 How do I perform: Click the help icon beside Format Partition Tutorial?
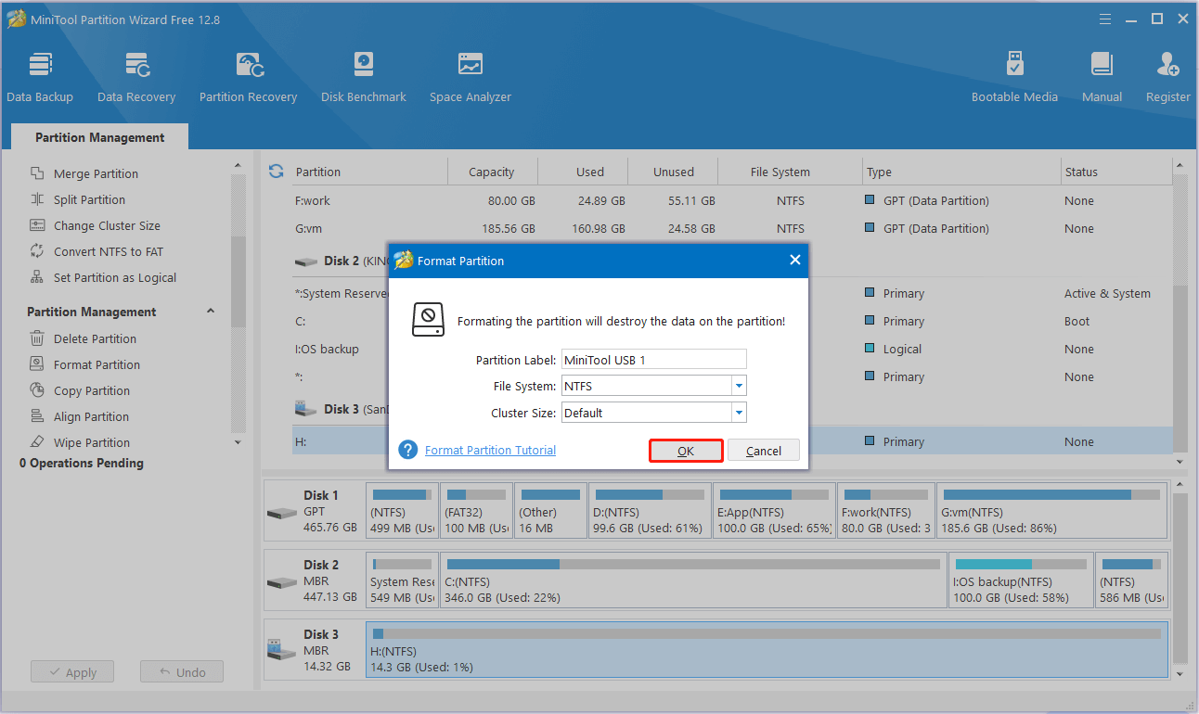[408, 450]
